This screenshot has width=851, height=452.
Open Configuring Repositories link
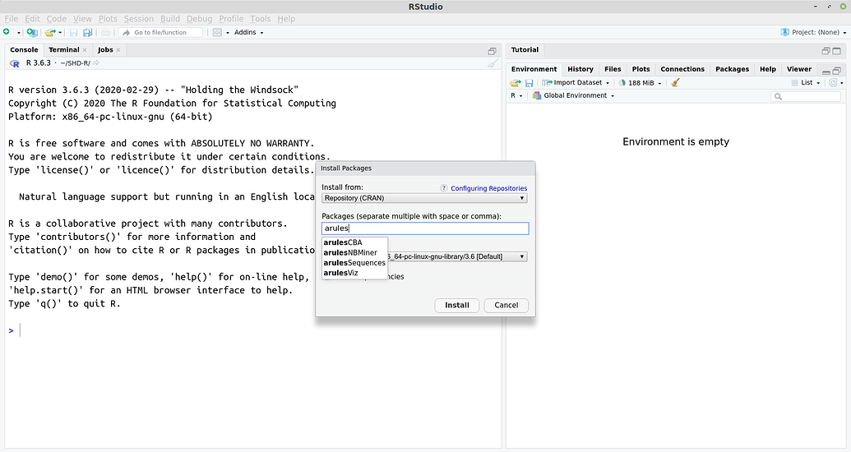(x=488, y=188)
